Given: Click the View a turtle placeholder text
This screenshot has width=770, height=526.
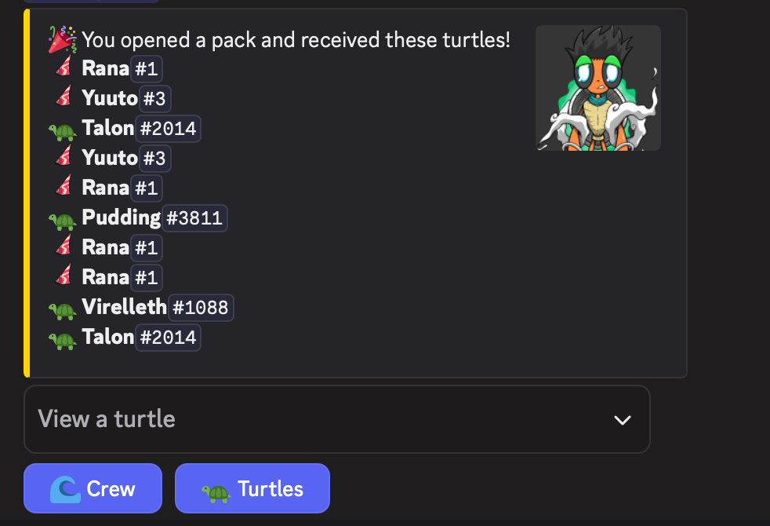Looking at the screenshot, I should point(106,419).
